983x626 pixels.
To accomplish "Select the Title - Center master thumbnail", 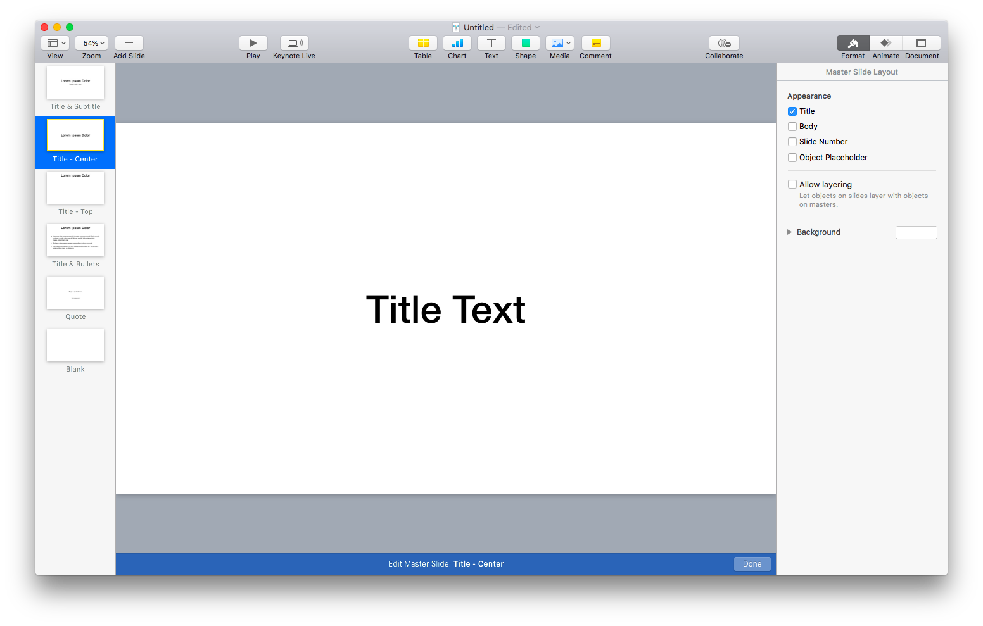I will click(75, 135).
